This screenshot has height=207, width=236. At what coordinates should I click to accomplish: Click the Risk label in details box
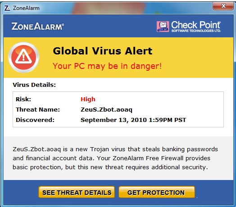pos(23,99)
